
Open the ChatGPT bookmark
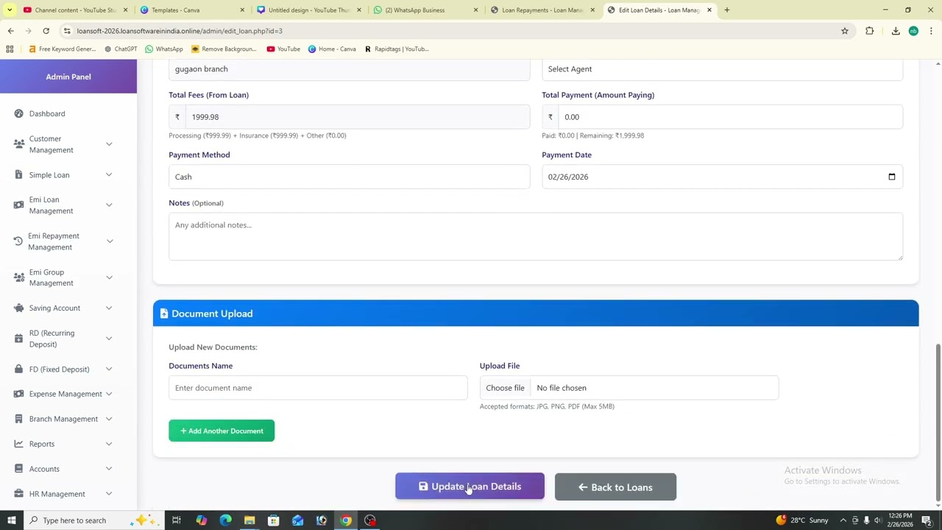(121, 49)
